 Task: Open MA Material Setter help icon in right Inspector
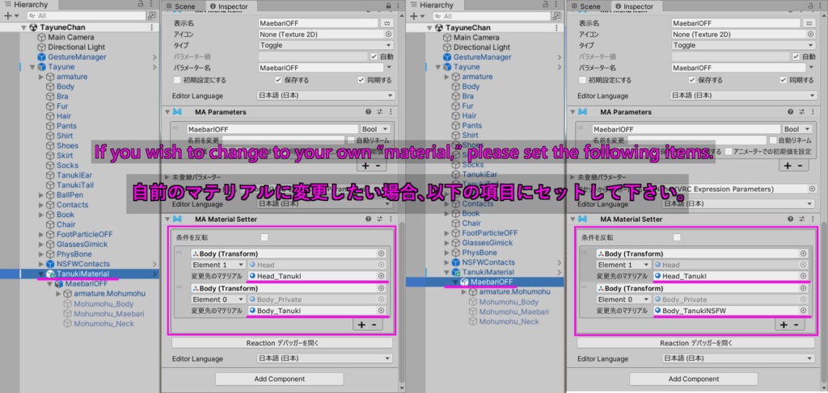[790, 219]
